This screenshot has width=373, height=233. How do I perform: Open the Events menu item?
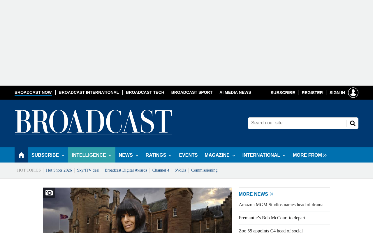tap(188, 155)
